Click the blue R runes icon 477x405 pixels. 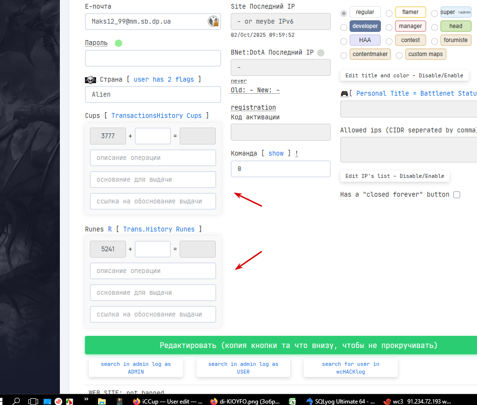110,229
